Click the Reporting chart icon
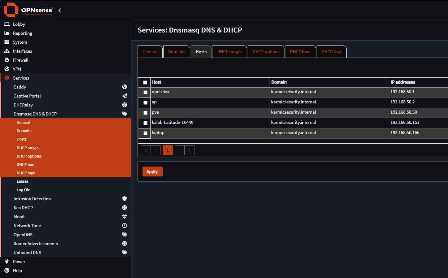 (7, 33)
